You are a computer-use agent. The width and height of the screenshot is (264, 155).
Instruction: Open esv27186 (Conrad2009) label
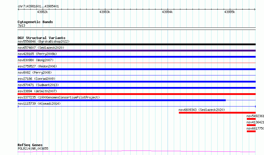tap(36, 79)
